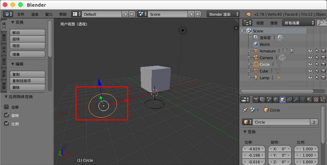The height and width of the screenshot is (165, 327).
Task: Open the Render properties camera tab
Action: [256, 100]
